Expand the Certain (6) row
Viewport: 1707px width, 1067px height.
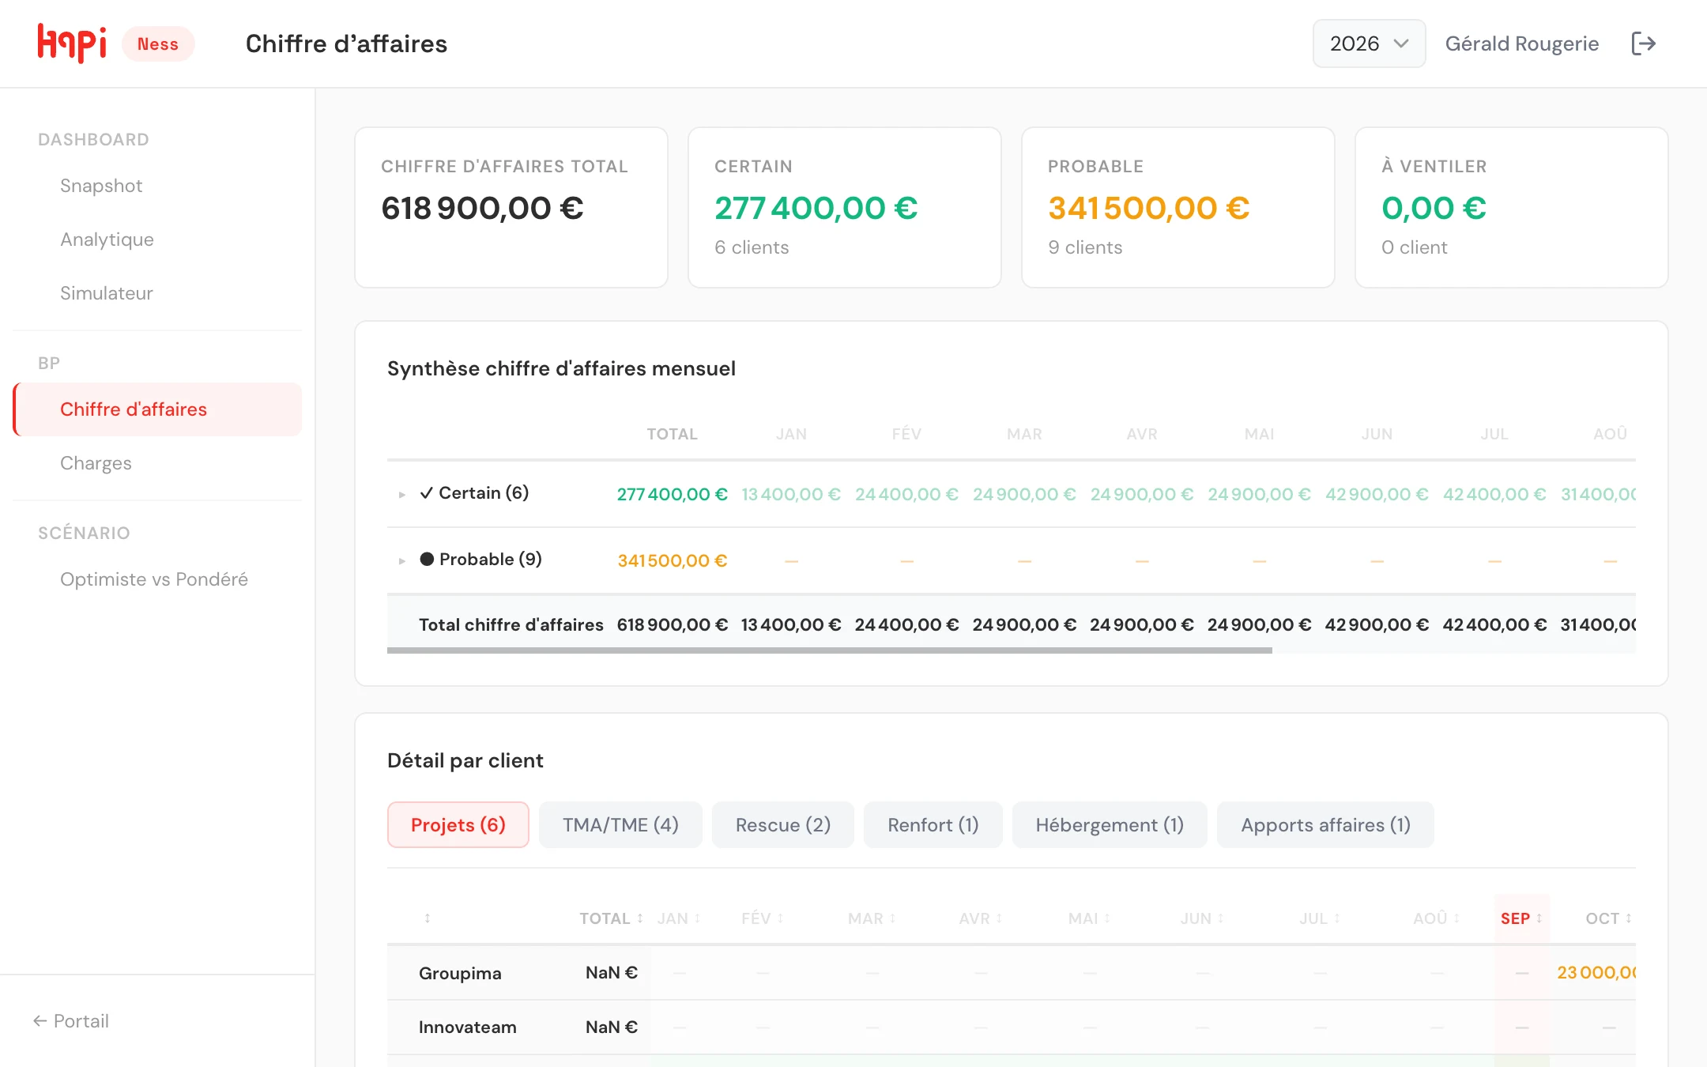[402, 495]
